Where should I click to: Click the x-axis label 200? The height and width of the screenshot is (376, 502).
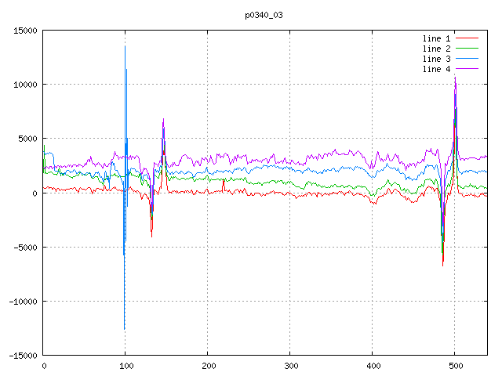pos(209,366)
